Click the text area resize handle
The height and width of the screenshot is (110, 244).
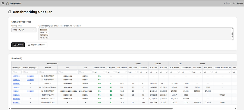233,39
